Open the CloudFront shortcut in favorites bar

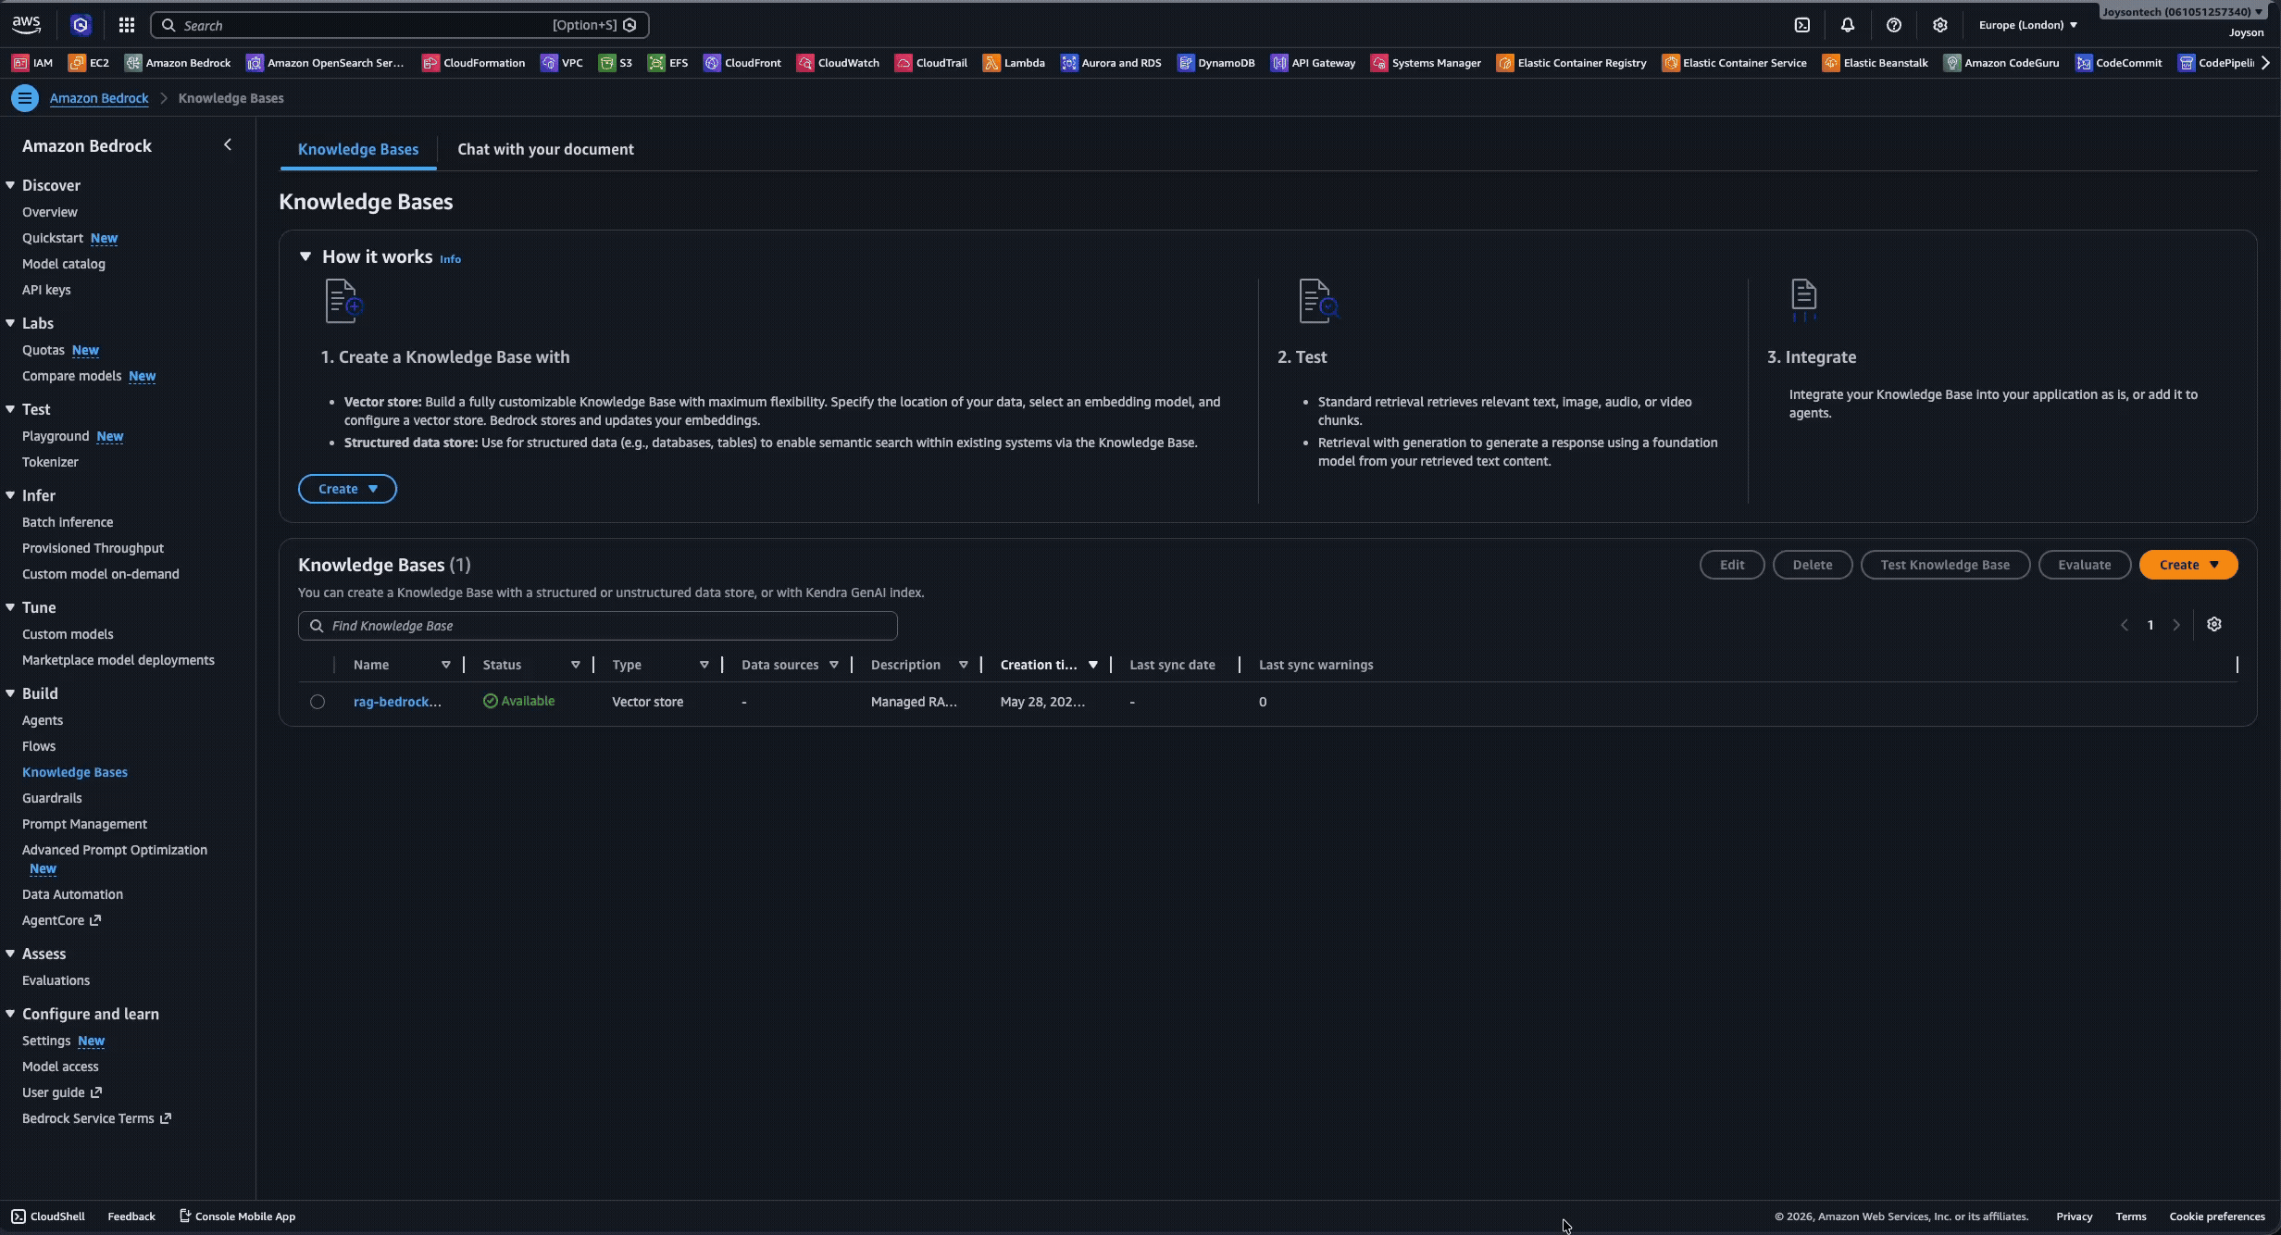(x=742, y=63)
